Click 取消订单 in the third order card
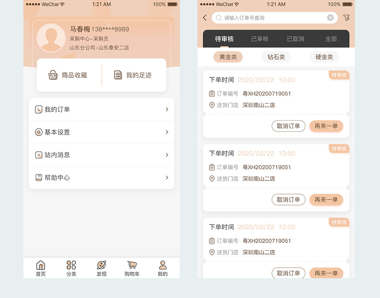The image size is (380, 298). coord(288,273)
